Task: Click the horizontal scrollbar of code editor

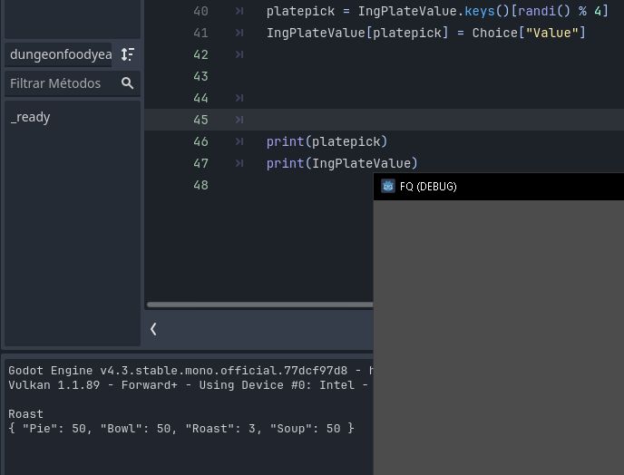Action: [259, 305]
